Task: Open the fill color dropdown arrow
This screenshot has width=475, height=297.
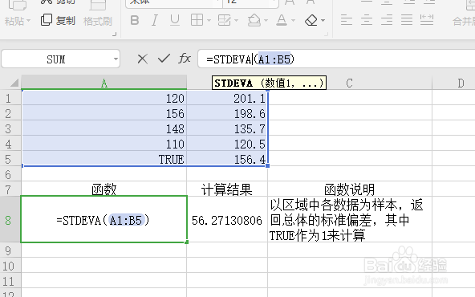Action: coord(266,21)
